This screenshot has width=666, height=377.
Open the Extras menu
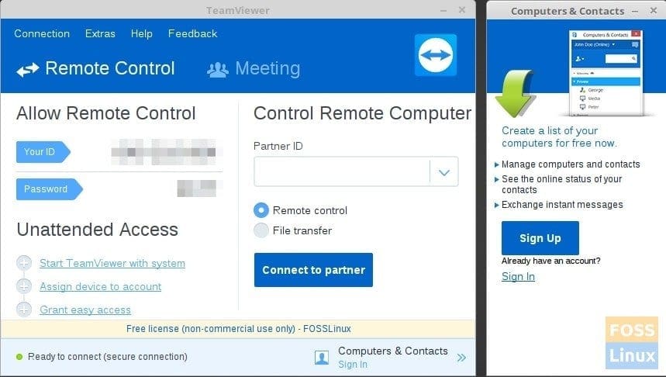(100, 33)
